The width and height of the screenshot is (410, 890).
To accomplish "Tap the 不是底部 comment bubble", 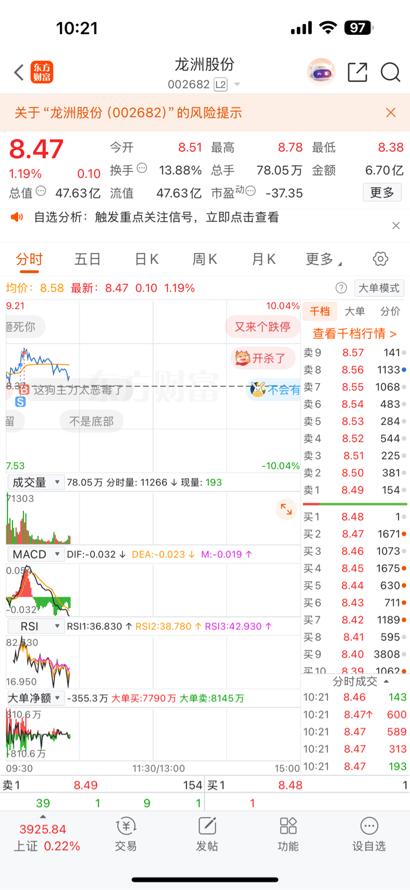I will [x=91, y=421].
